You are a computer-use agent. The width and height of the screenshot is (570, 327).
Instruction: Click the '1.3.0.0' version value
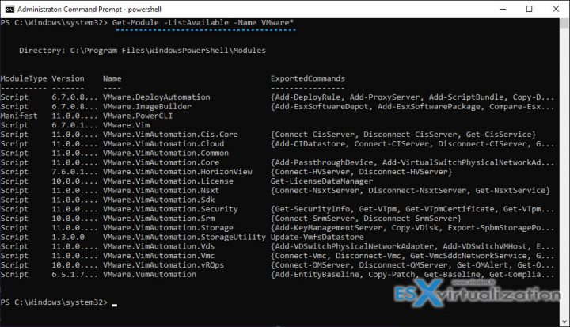coord(68,238)
